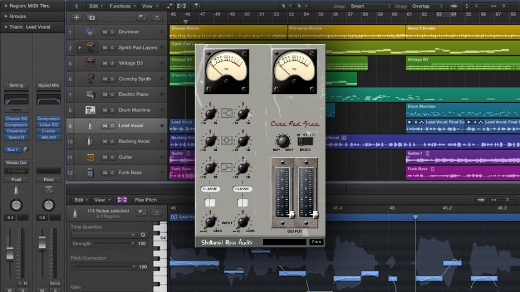Click the bell filter icon in plugin

point(226,140)
